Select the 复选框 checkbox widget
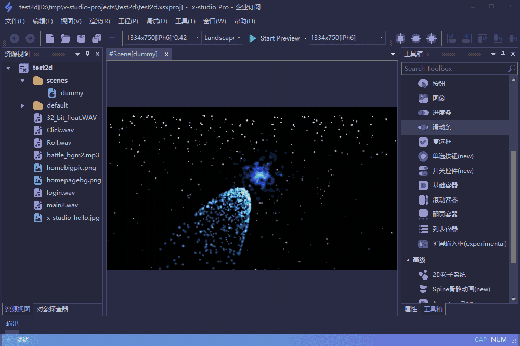Viewport: 520px width, 346px height. click(x=441, y=142)
